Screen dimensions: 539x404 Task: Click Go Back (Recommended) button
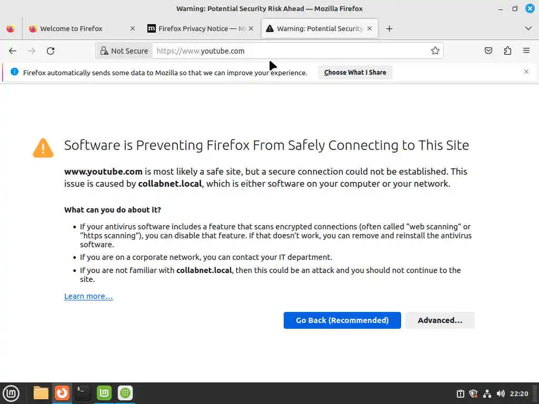(342, 320)
